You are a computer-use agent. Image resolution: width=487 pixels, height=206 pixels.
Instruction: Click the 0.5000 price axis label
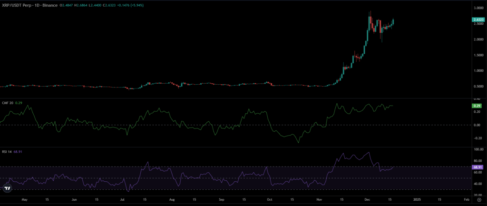coord(478,87)
